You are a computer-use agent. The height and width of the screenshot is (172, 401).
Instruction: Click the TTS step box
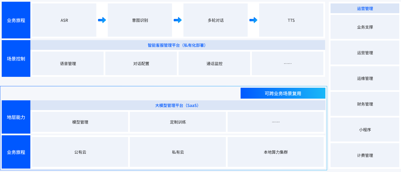point(291,20)
